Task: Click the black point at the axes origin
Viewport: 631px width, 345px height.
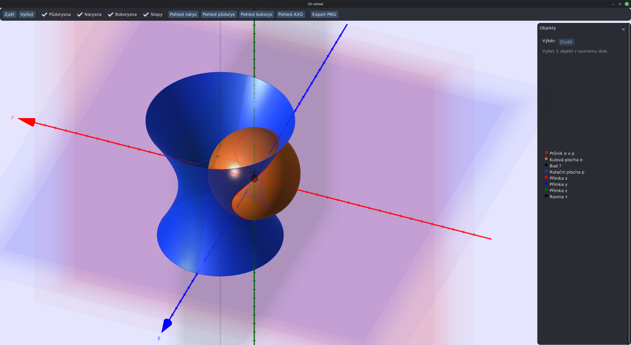Action: point(254,178)
